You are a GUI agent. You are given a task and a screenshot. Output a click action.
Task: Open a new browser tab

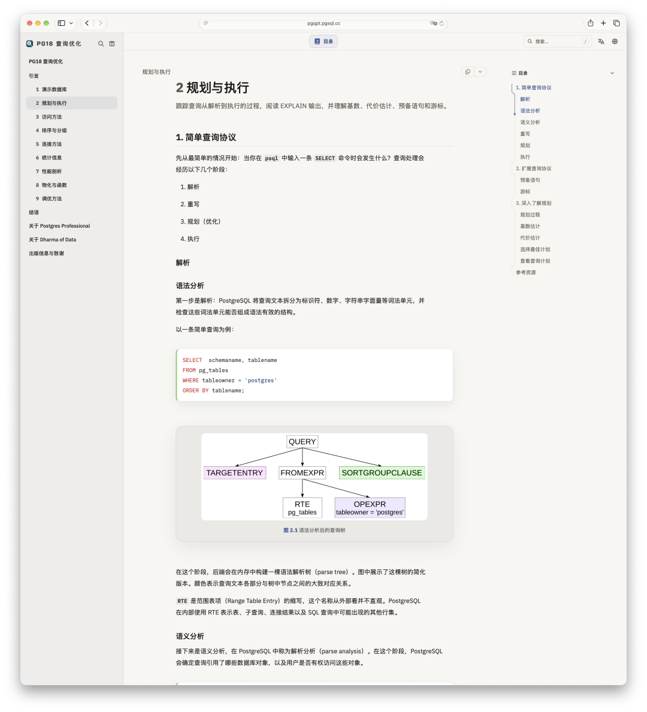tap(603, 23)
